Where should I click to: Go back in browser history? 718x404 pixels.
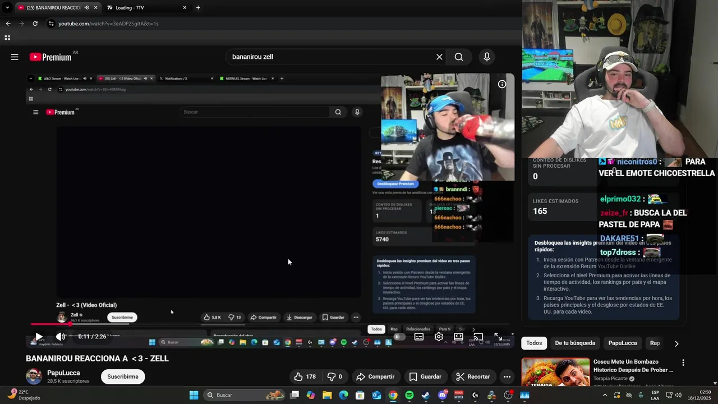coord(8,24)
